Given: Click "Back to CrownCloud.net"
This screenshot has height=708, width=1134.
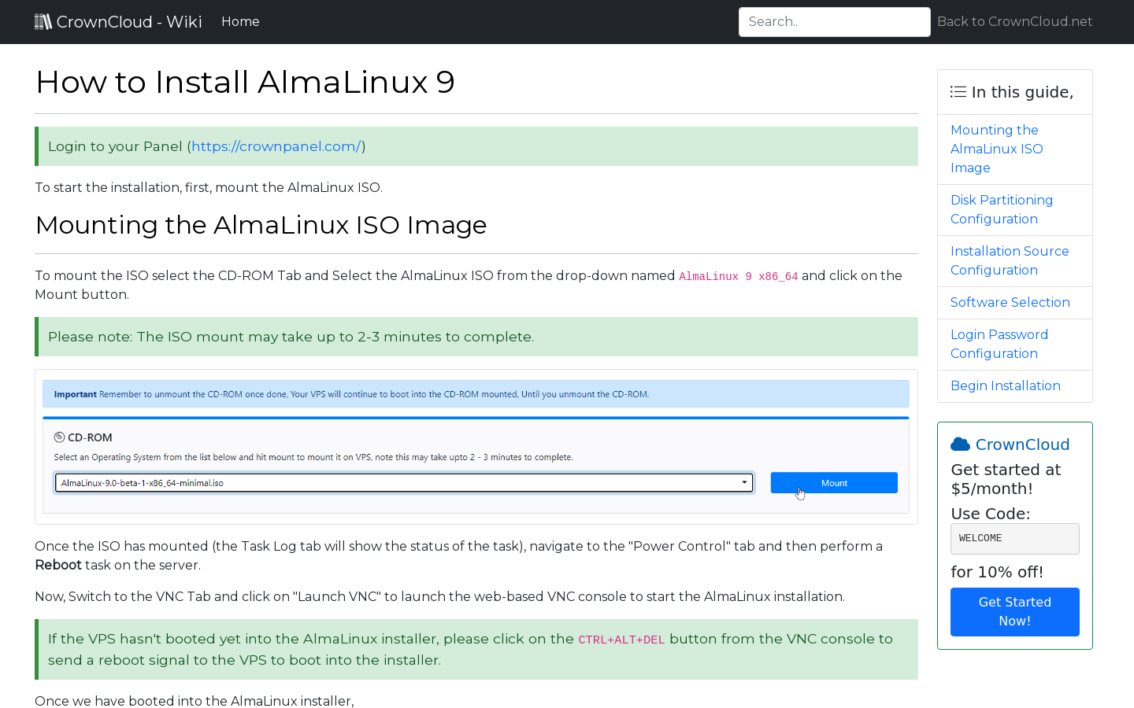Looking at the screenshot, I should click(x=1014, y=21).
